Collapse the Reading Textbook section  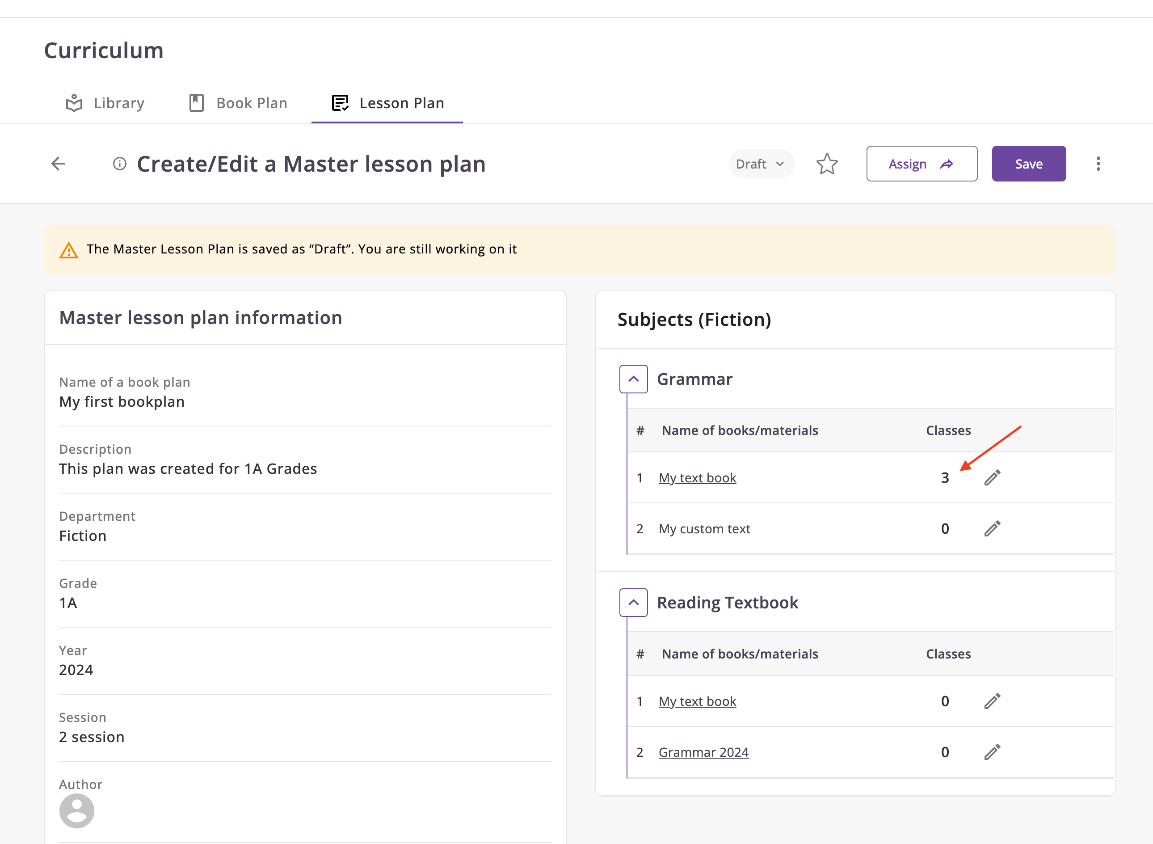633,603
